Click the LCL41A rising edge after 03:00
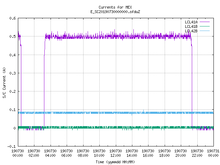Viewport: 220px width, 165px height. tap(44, 90)
